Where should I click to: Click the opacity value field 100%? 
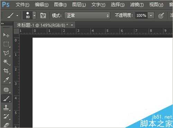coord(142,16)
